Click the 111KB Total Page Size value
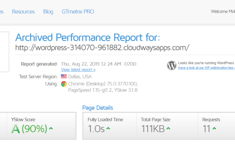The image size is (235, 149). [x=153, y=129]
